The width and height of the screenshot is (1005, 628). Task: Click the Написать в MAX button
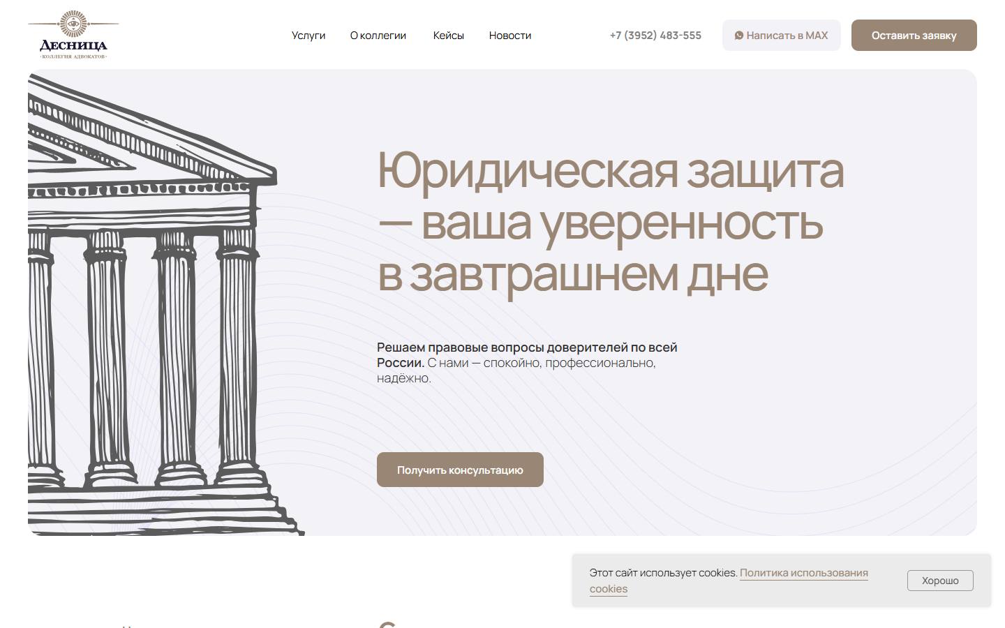782,35
